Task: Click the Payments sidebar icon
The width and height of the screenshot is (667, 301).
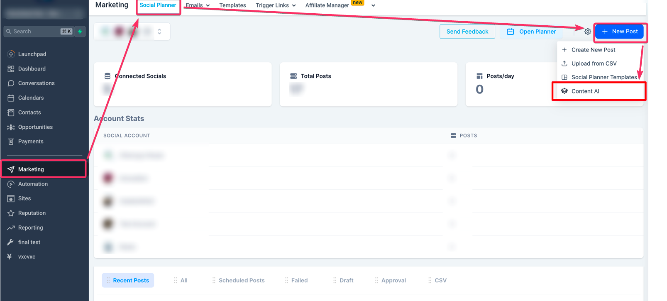Action: [11, 142]
